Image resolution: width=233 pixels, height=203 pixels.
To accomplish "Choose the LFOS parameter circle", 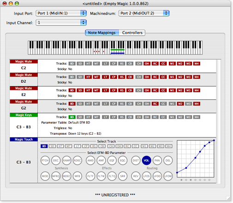I will coord(146,176).
